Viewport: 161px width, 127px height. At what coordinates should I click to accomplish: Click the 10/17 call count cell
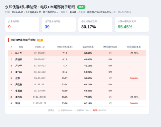(x=65, y=78)
